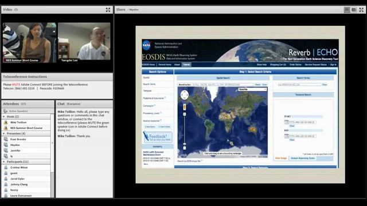
Task: Click the Order Status link
Action: 295,65
